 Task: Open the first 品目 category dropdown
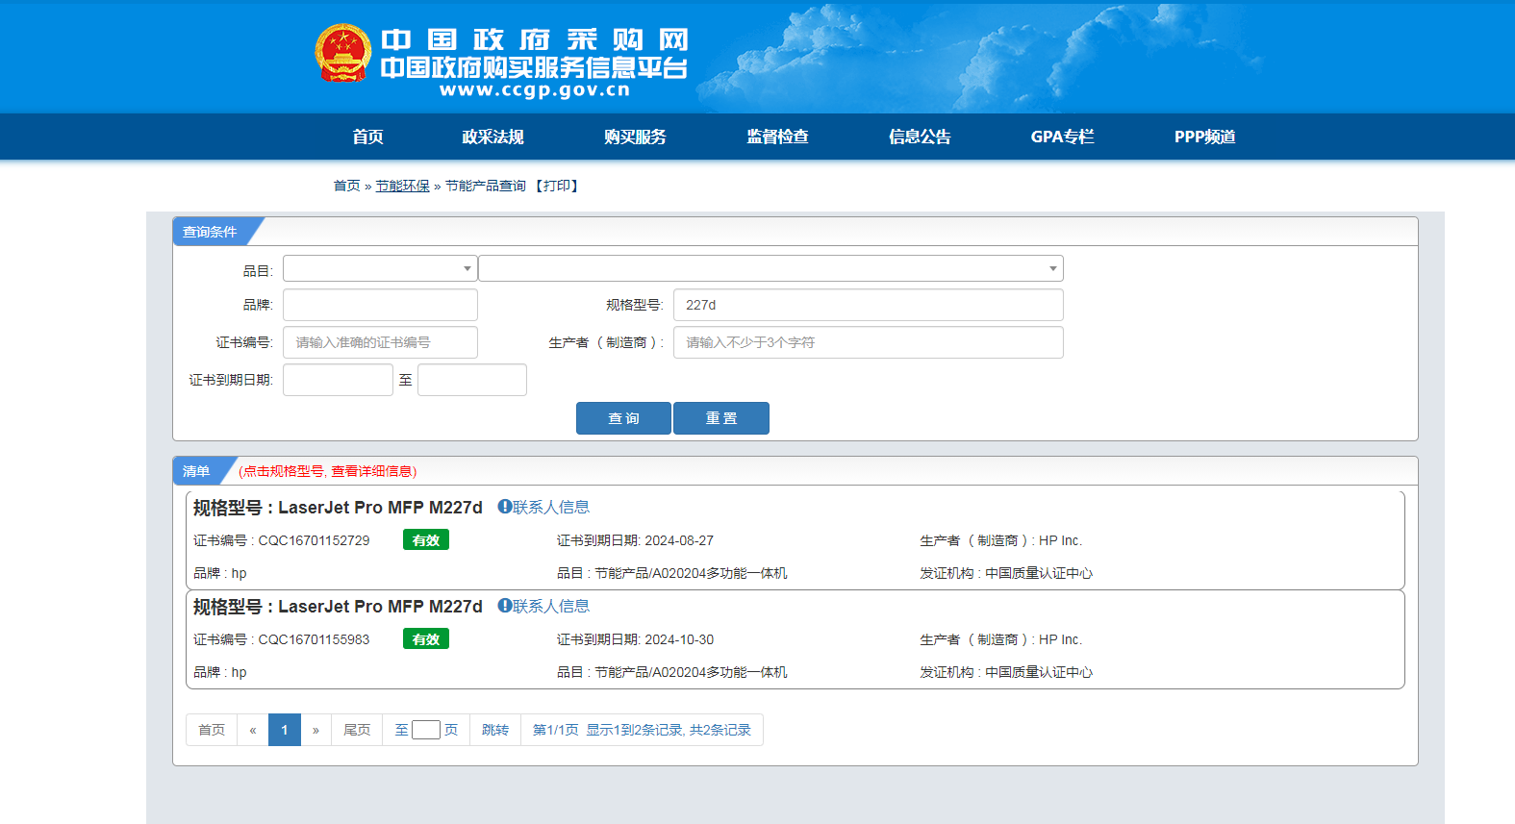(380, 268)
